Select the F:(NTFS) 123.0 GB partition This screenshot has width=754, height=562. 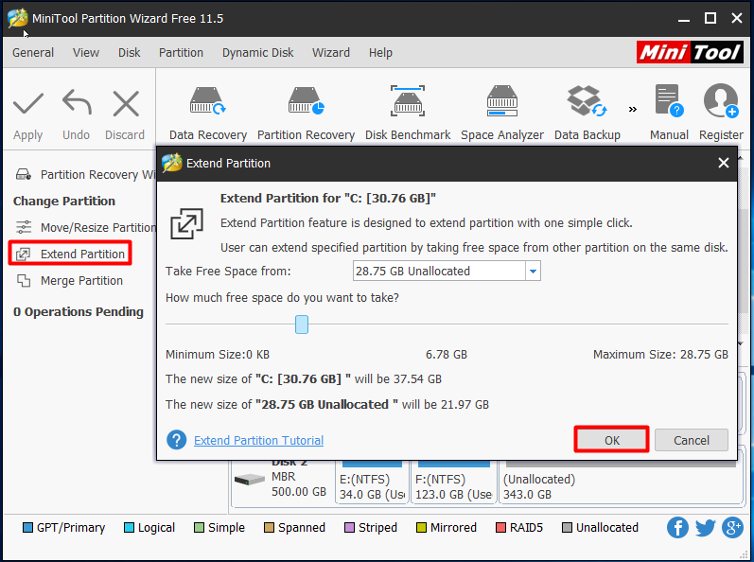pyautogui.click(x=453, y=481)
